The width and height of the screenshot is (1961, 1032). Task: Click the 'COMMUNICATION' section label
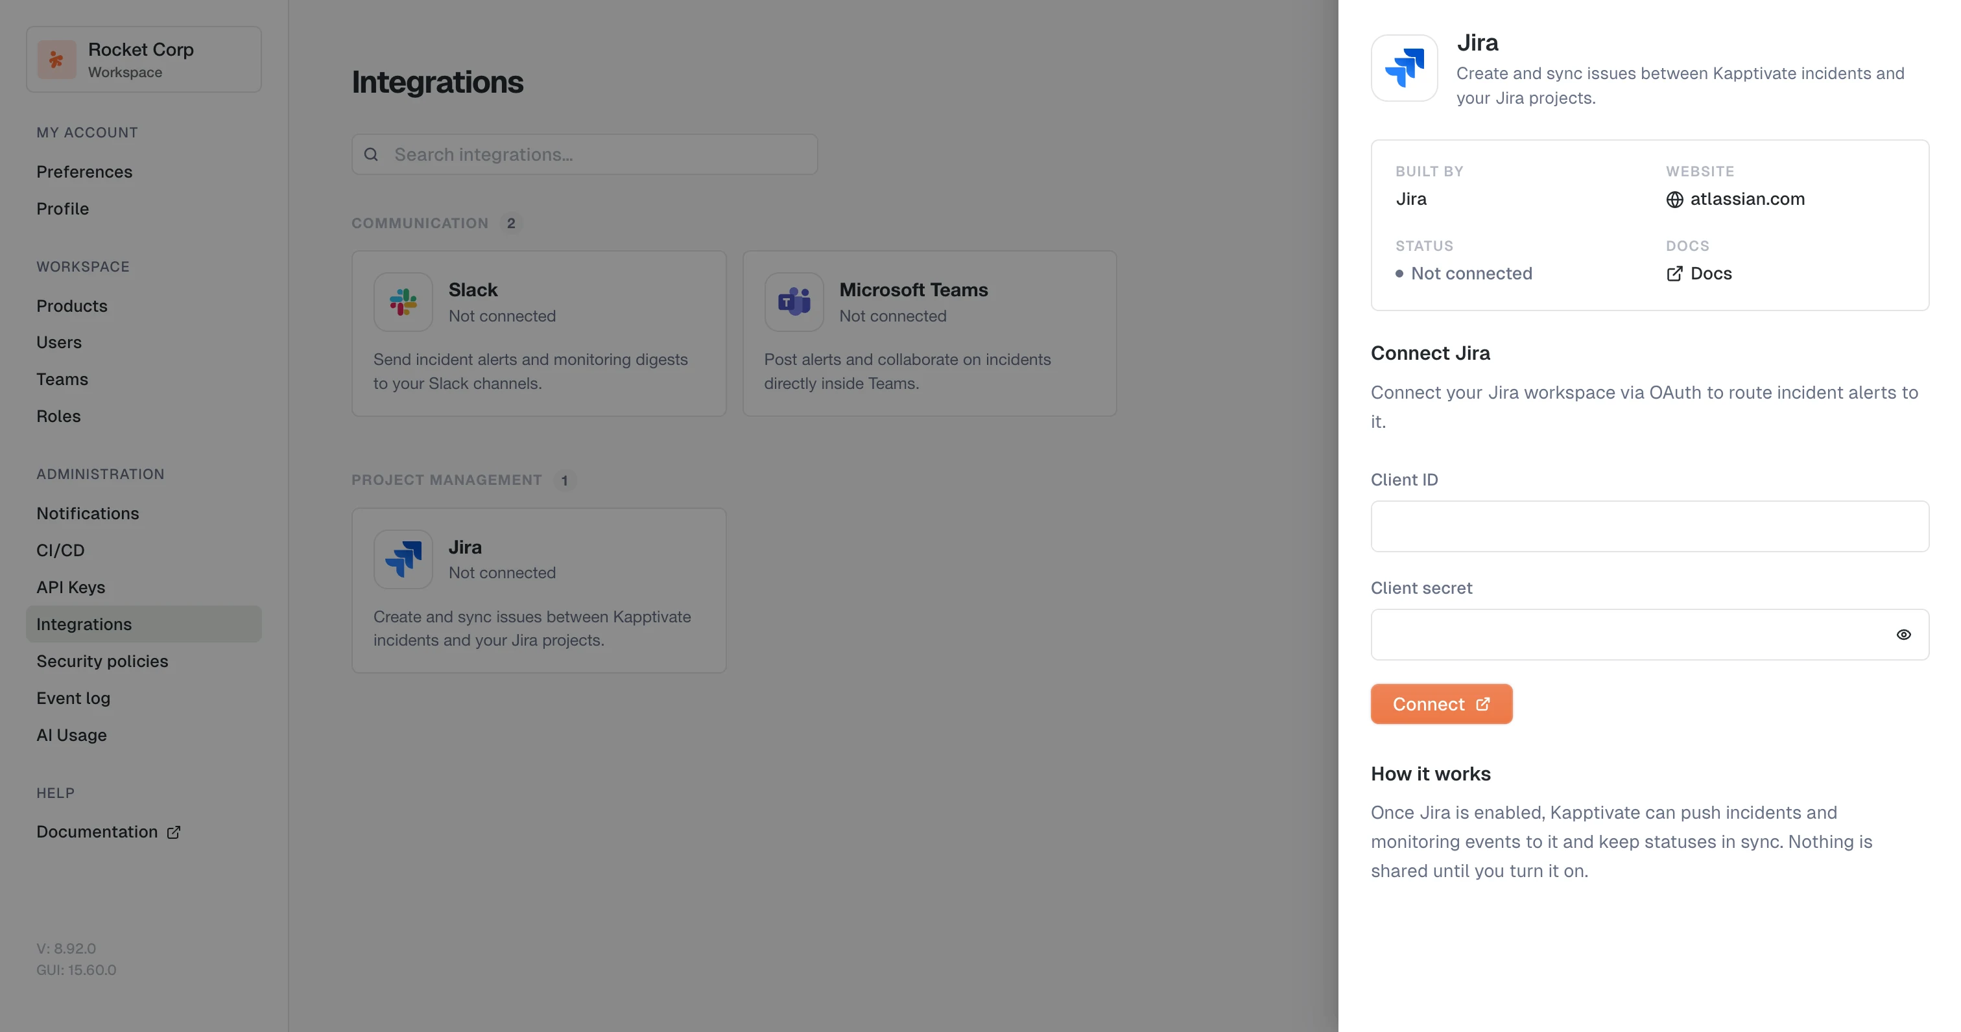[x=420, y=223]
